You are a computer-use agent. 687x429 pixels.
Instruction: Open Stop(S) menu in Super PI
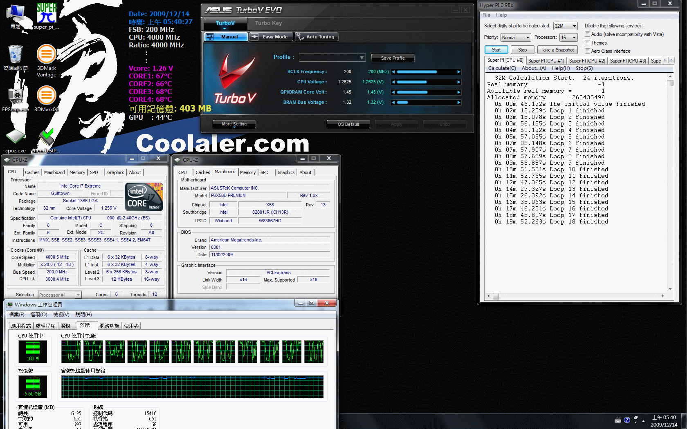pos(584,68)
